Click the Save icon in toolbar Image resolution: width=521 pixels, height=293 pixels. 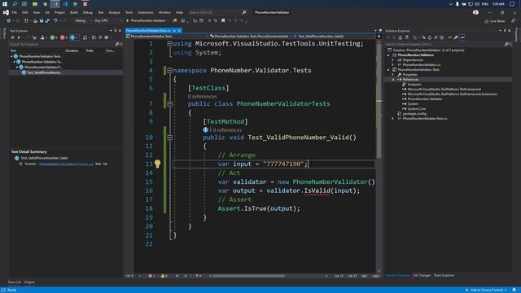(42, 20)
